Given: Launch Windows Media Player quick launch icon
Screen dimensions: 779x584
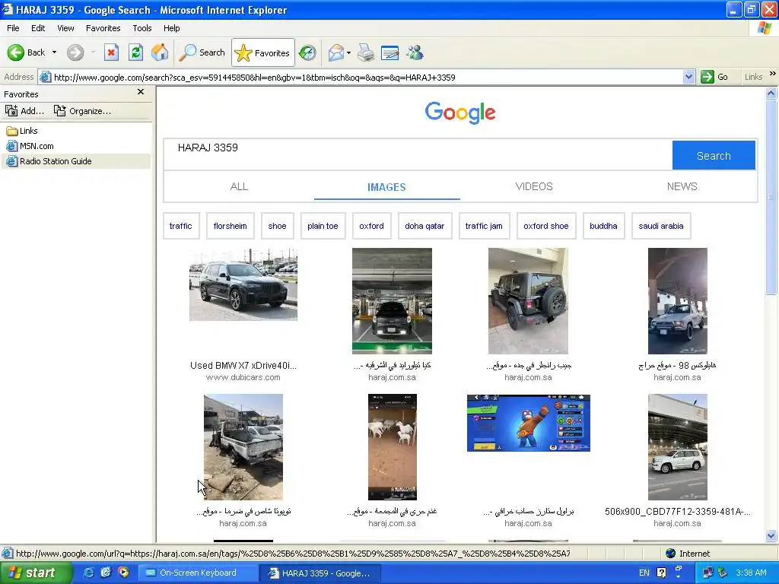Looking at the screenshot, I should [122, 573].
